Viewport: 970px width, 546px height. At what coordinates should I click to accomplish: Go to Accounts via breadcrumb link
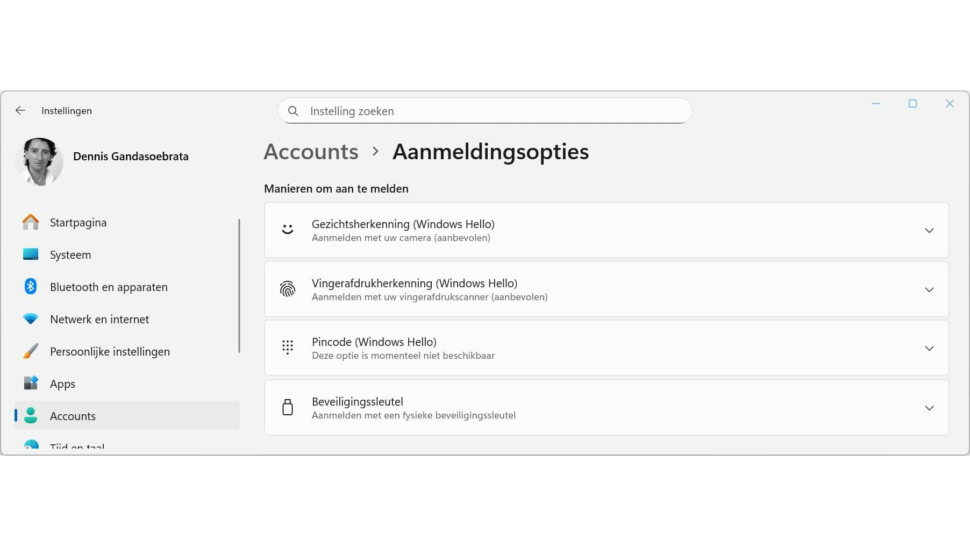[311, 152]
